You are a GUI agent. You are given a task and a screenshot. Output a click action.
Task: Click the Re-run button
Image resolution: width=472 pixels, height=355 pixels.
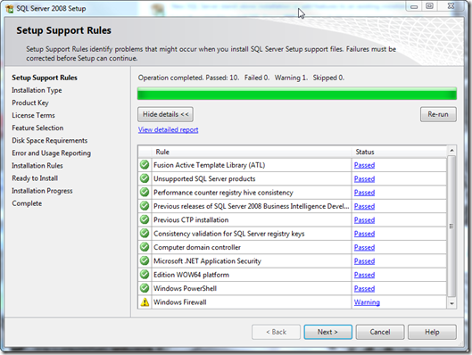coord(438,114)
